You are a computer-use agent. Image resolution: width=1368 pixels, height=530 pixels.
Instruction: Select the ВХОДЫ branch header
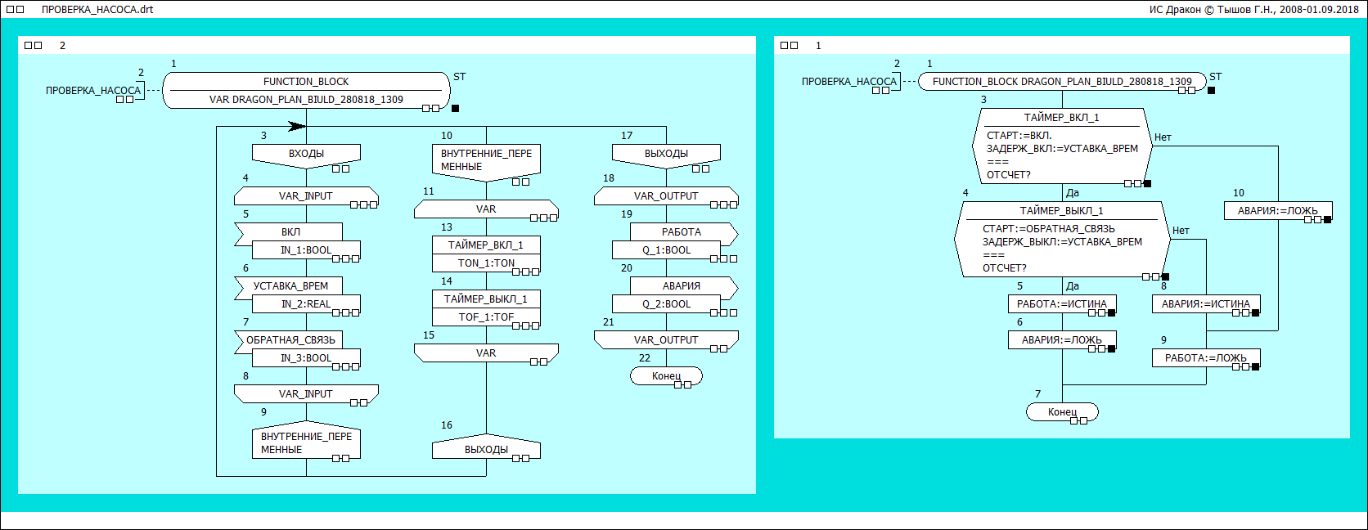pos(306,154)
